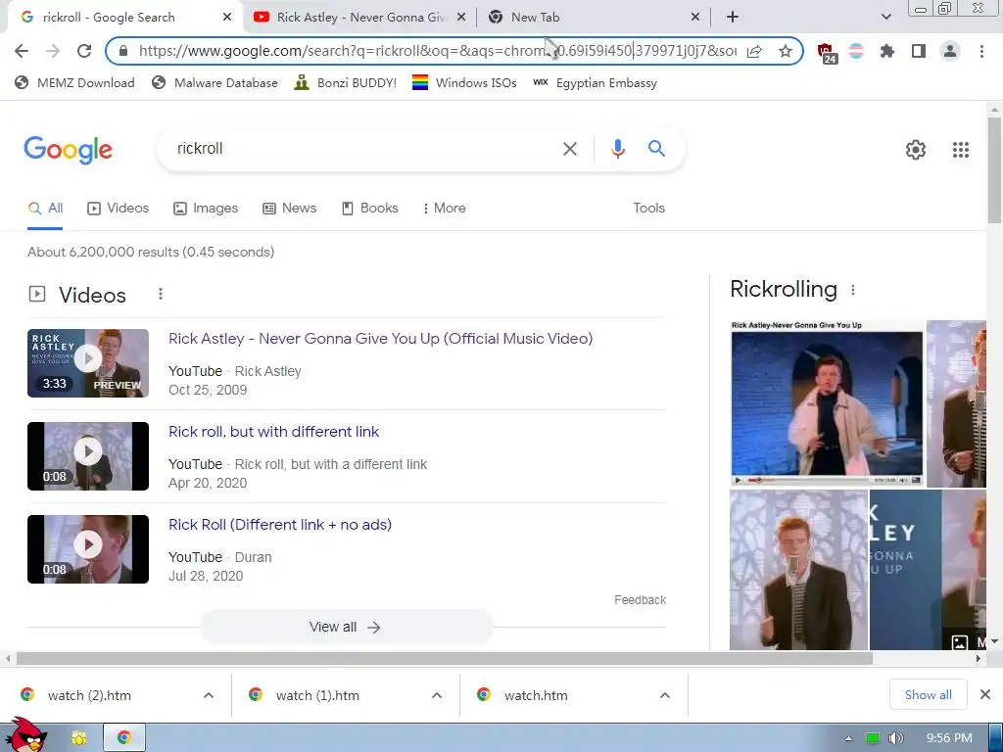The width and height of the screenshot is (1003, 752).
Task: Open the volume speaker tray icon
Action: tap(895, 738)
